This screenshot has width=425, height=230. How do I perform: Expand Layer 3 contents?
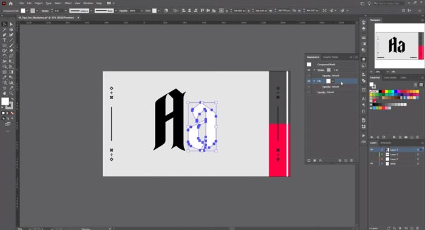tap(382, 155)
